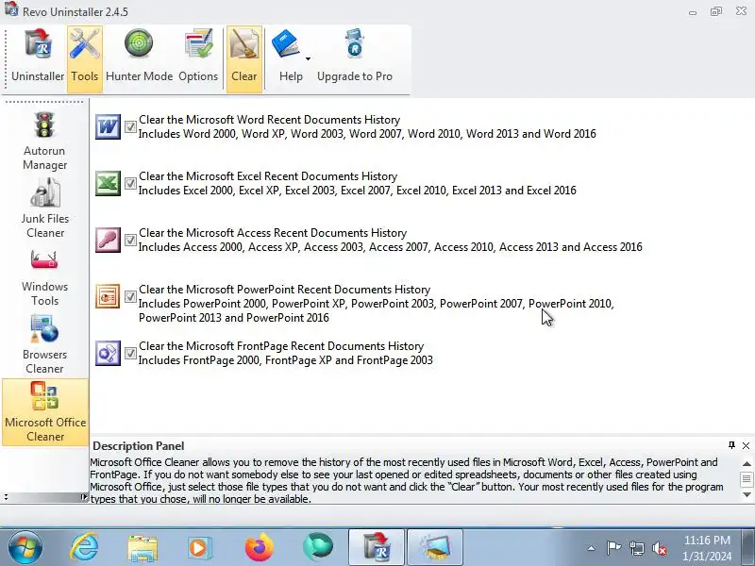Click the Microsoft Word icon
The image size is (755, 566).
[x=108, y=126]
